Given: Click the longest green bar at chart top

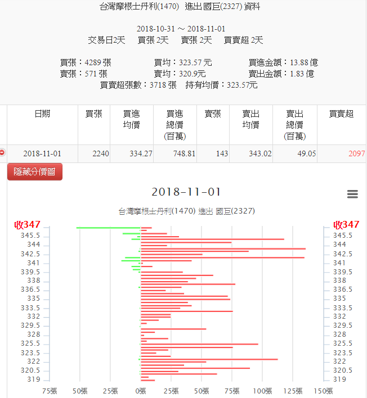Looking at the screenshot, I should (108, 228).
